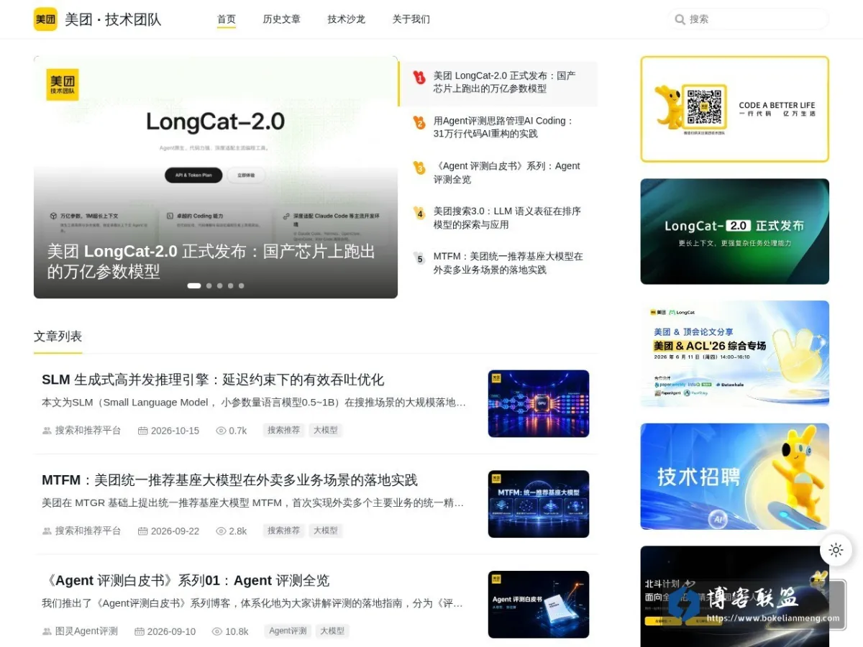863x647 pixels.
Task: Click rank 5 medal icon
Action: (x=419, y=258)
